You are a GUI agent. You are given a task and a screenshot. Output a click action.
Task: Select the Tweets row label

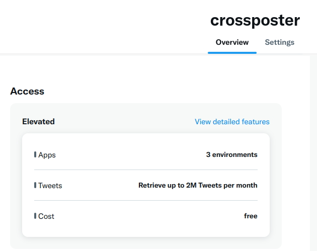[50, 186]
